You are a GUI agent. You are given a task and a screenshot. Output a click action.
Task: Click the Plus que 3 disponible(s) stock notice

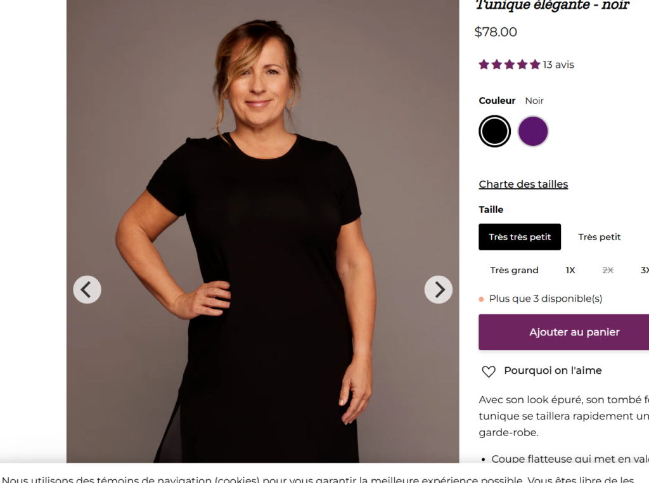[545, 299]
